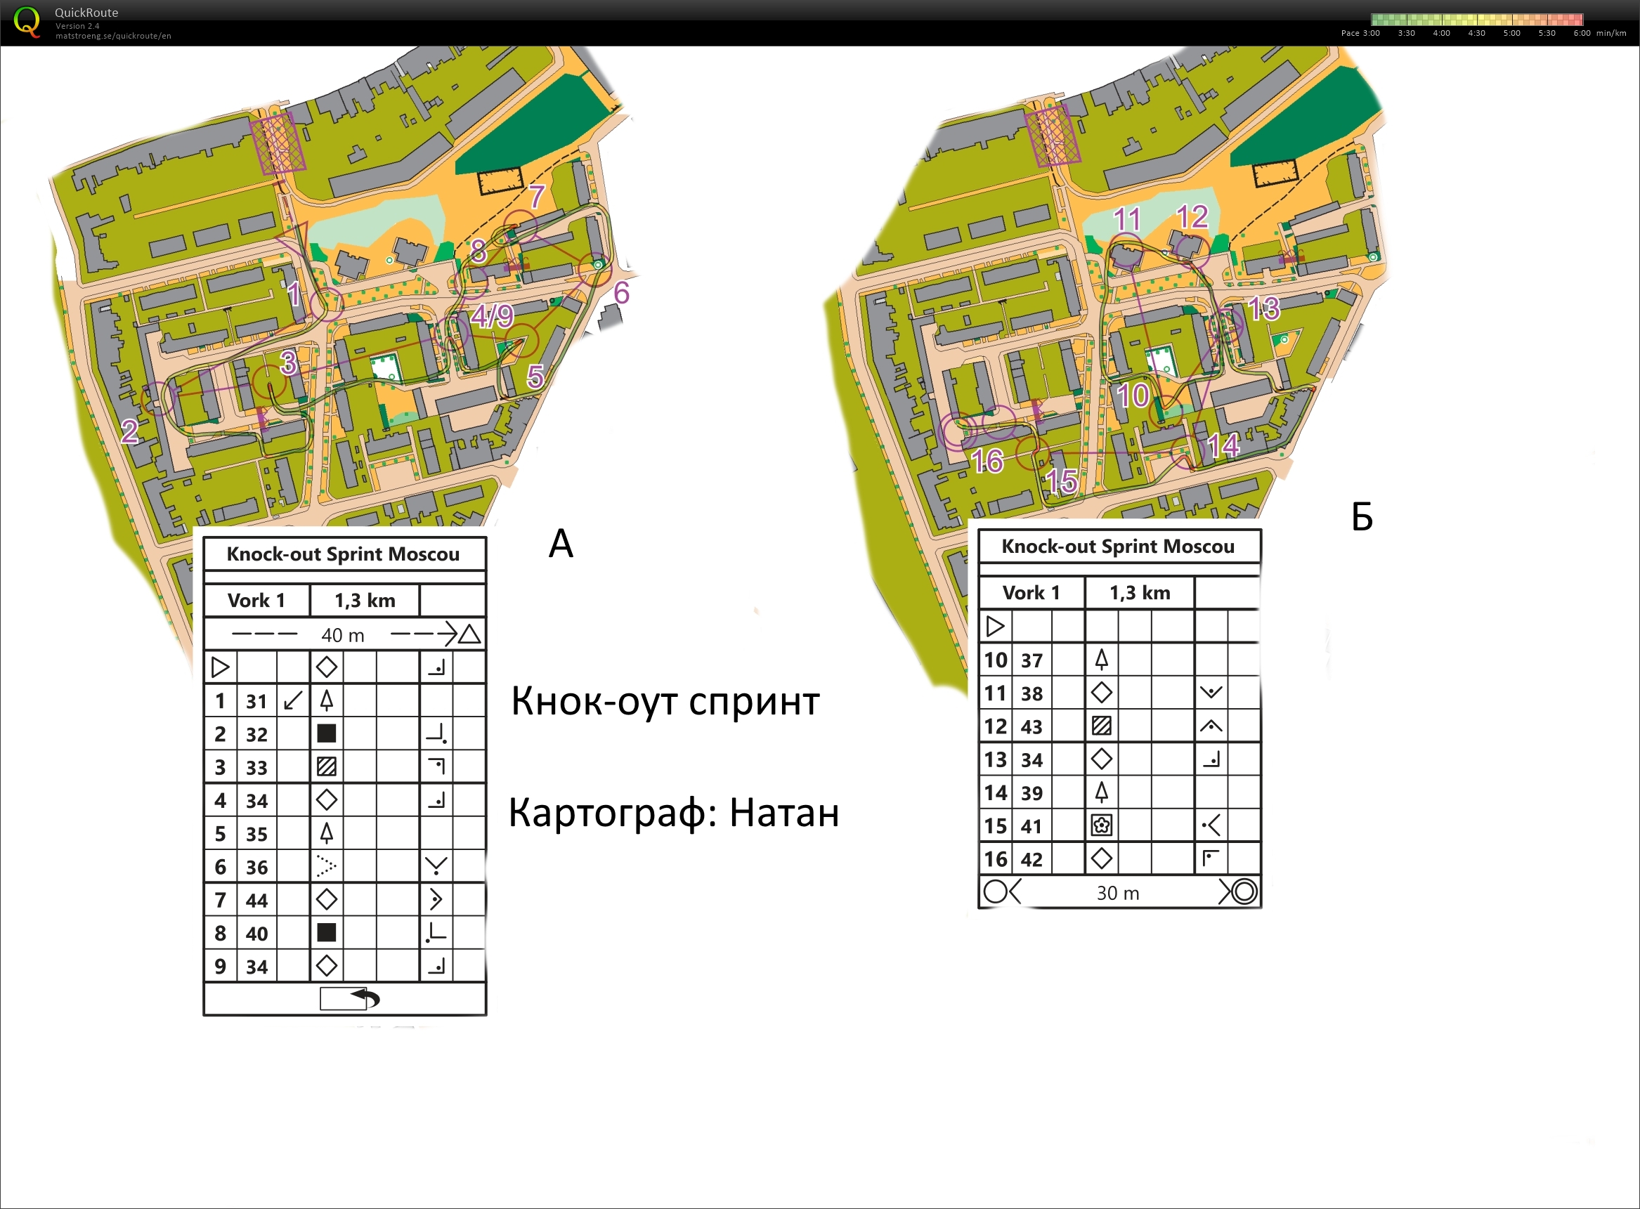
Task: Click the diamond symbol in row 16
Action: tap(1101, 858)
